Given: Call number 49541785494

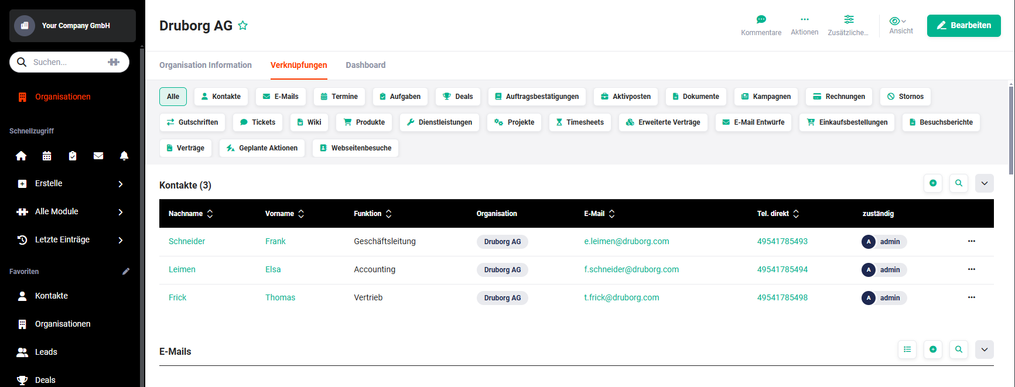Looking at the screenshot, I should pos(782,269).
